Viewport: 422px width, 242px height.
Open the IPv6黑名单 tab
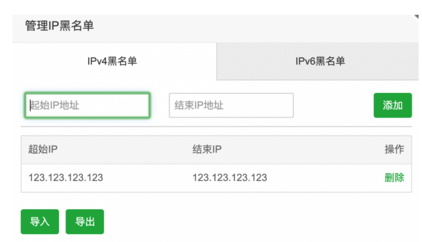[320, 61]
